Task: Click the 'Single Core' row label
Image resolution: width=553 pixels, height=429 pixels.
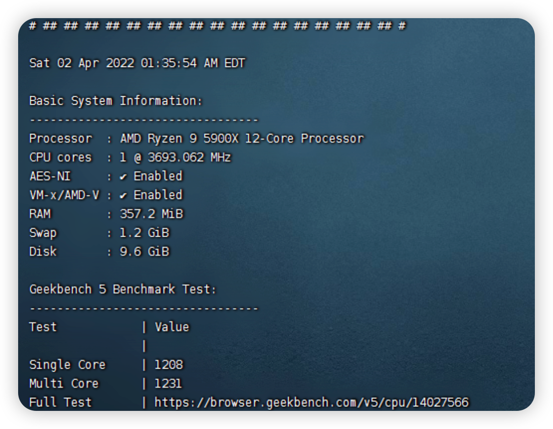Action: (67, 365)
